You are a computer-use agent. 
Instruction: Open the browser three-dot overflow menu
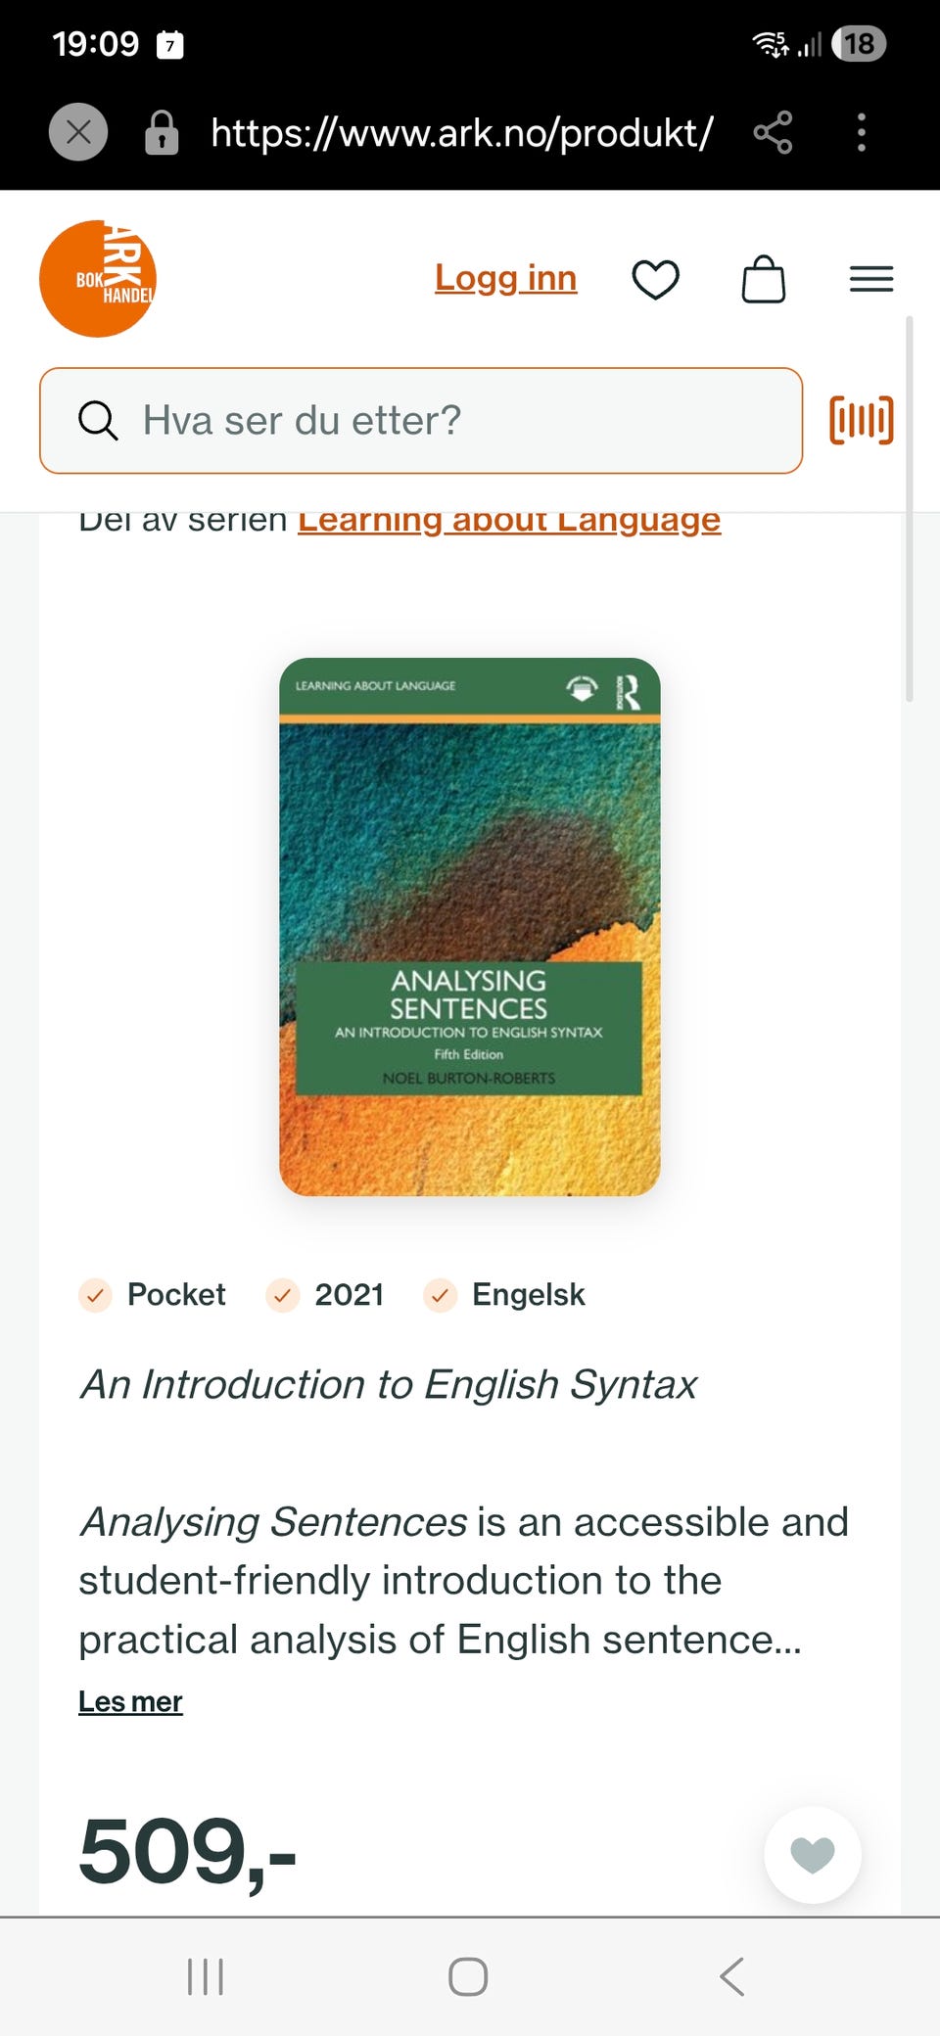(x=862, y=132)
